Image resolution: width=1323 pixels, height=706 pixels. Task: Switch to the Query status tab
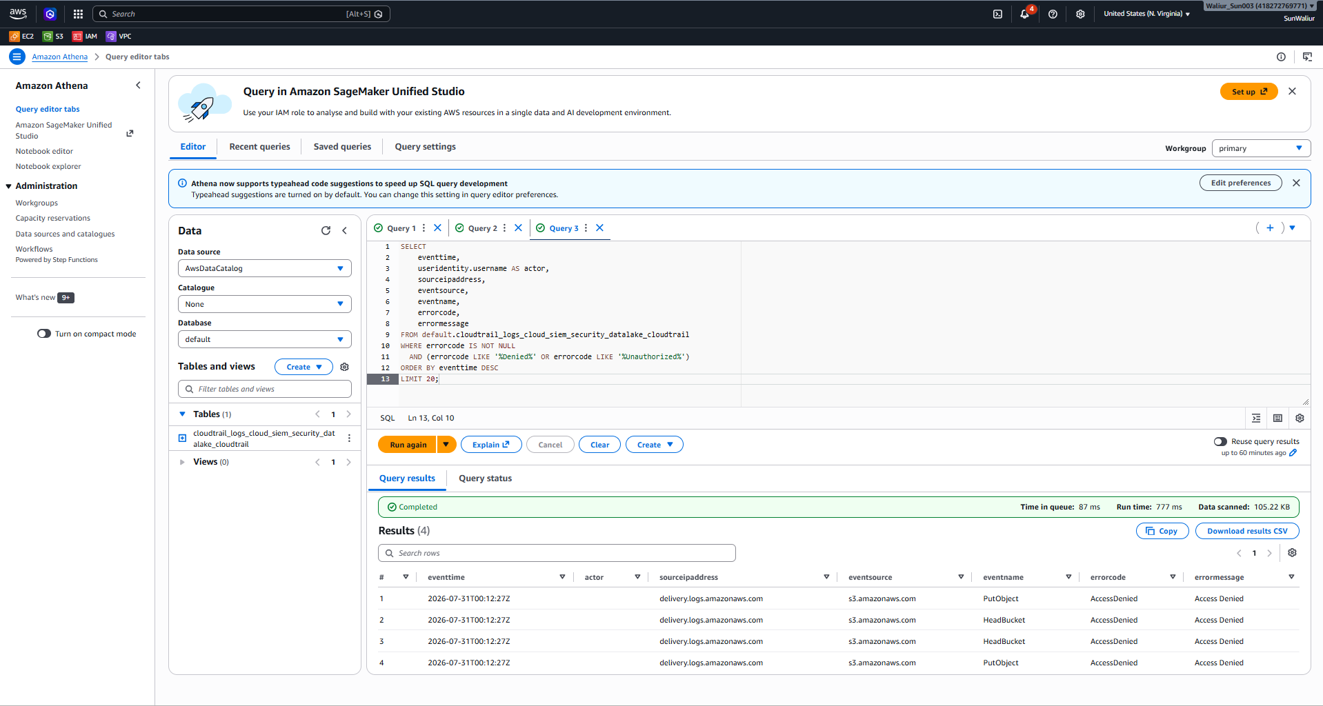coord(486,478)
